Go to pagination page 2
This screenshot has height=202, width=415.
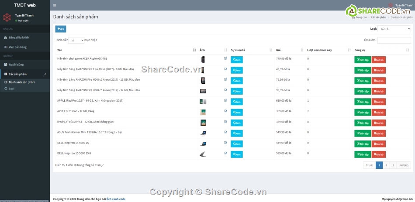(x=386, y=165)
